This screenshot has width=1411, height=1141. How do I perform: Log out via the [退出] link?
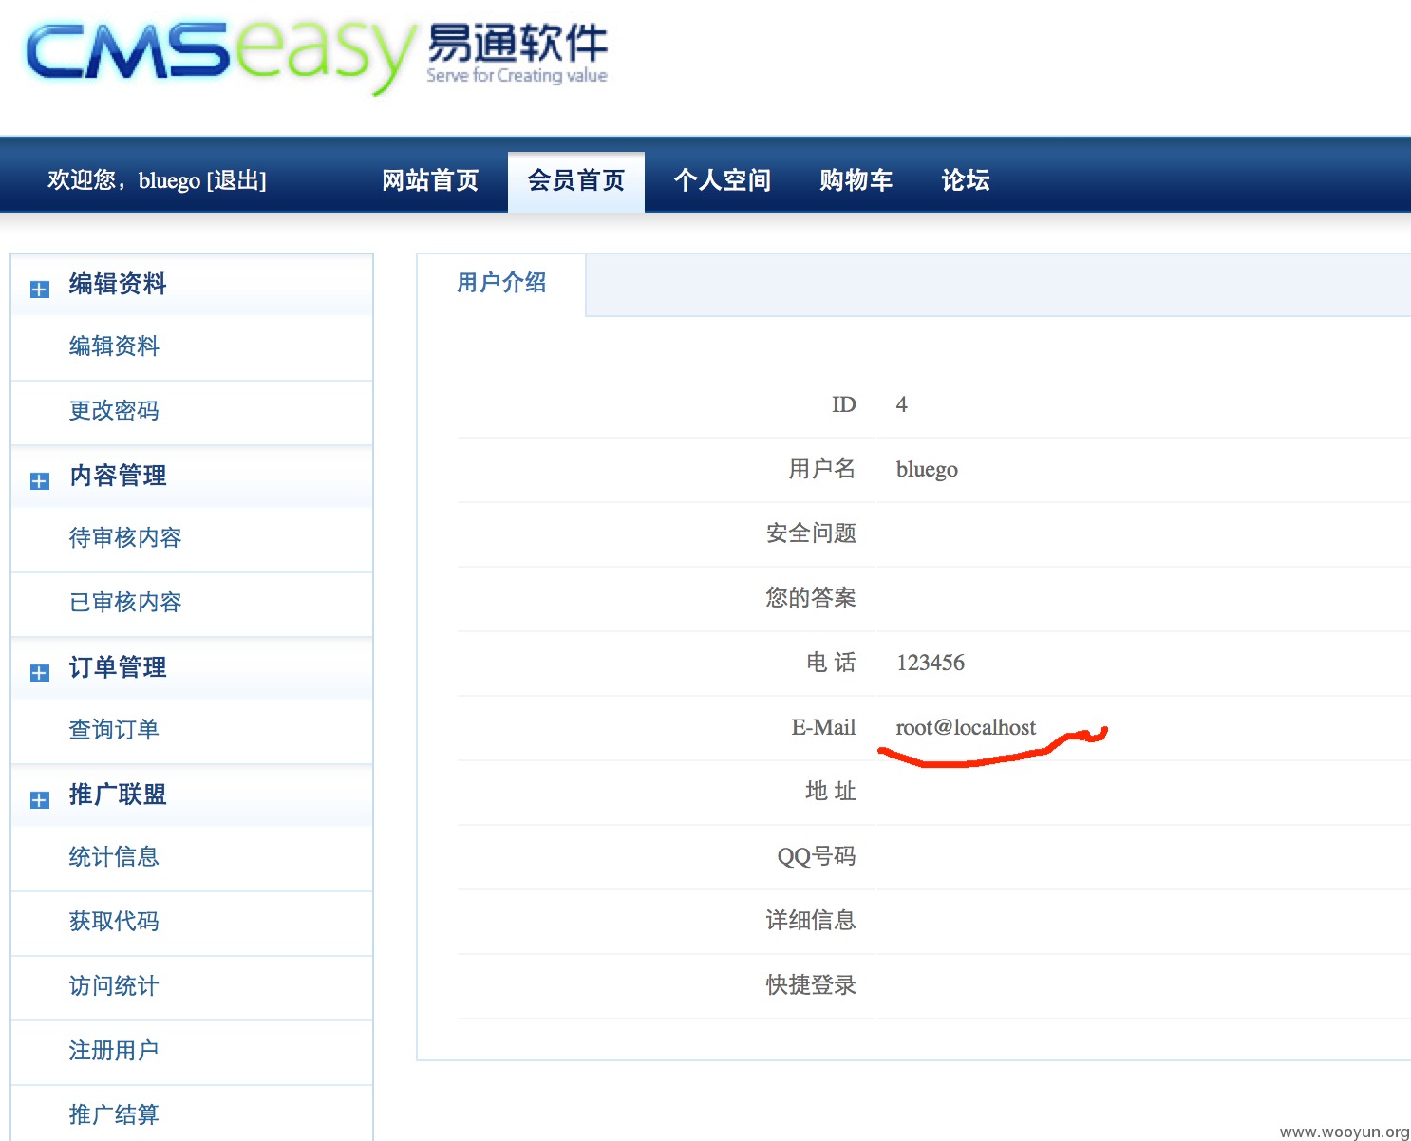(x=236, y=180)
